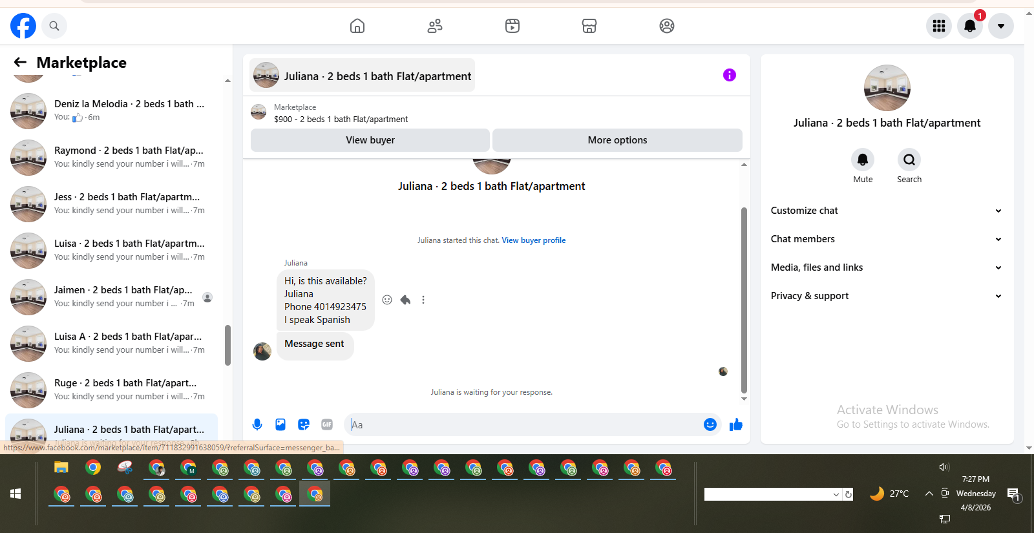Choose a sticker icon
Image resolution: width=1034 pixels, height=533 pixels.
[304, 424]
